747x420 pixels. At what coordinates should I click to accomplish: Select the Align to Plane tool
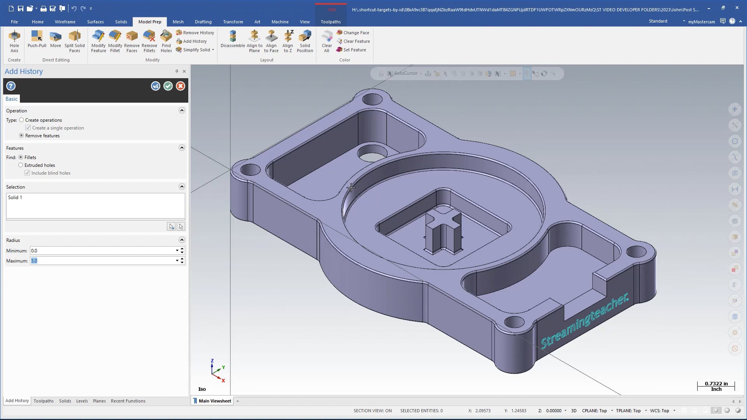[254, 40]
